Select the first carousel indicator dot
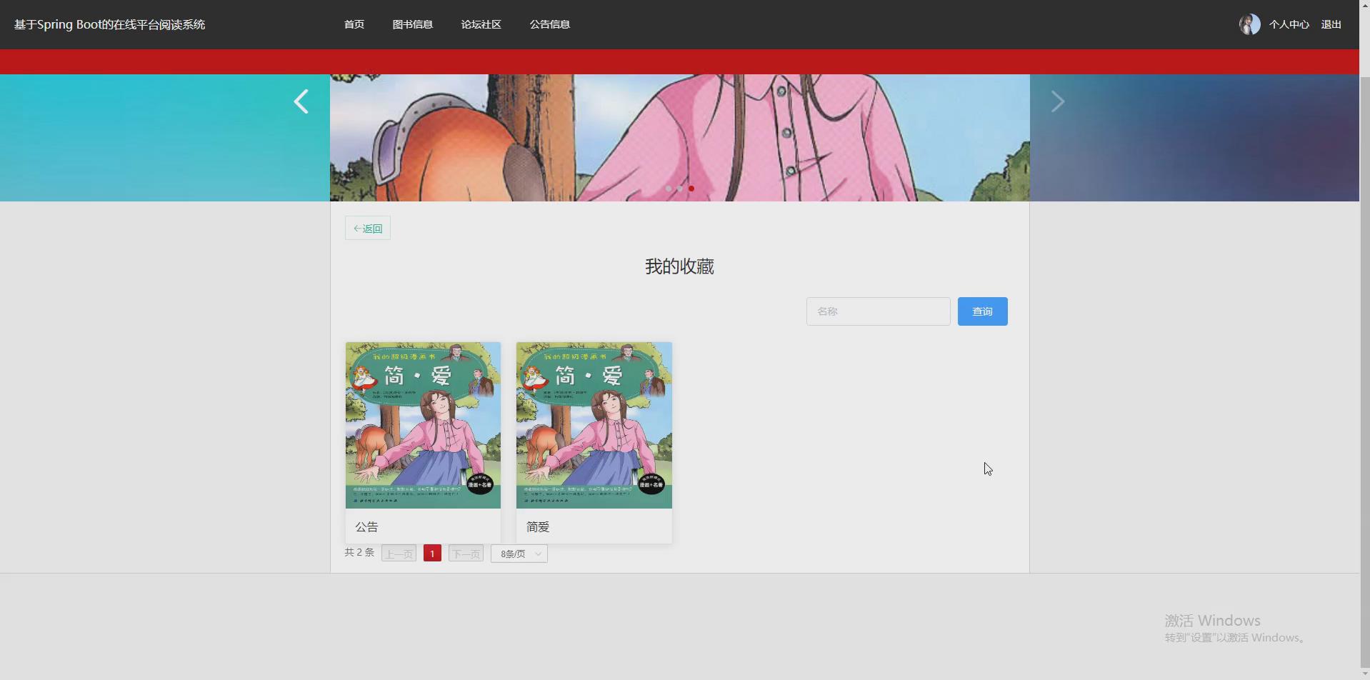The image size is (1370, 680). 669,189
